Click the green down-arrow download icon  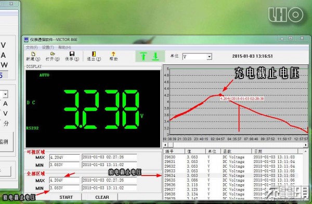(x=156, y=56)
